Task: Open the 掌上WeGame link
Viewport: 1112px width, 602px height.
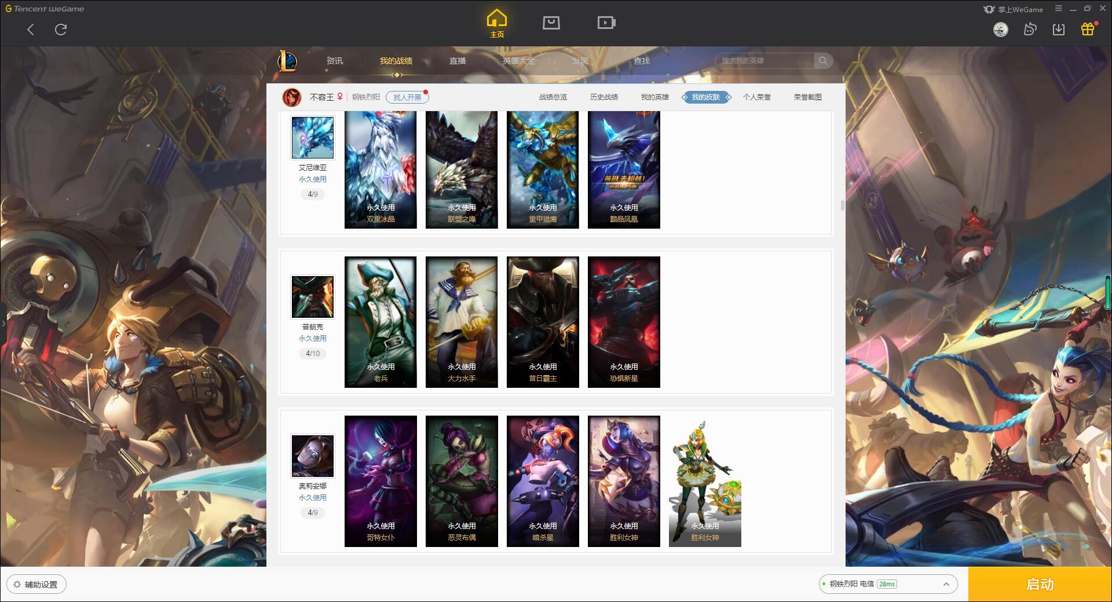Action: [x=1013, y=9]
